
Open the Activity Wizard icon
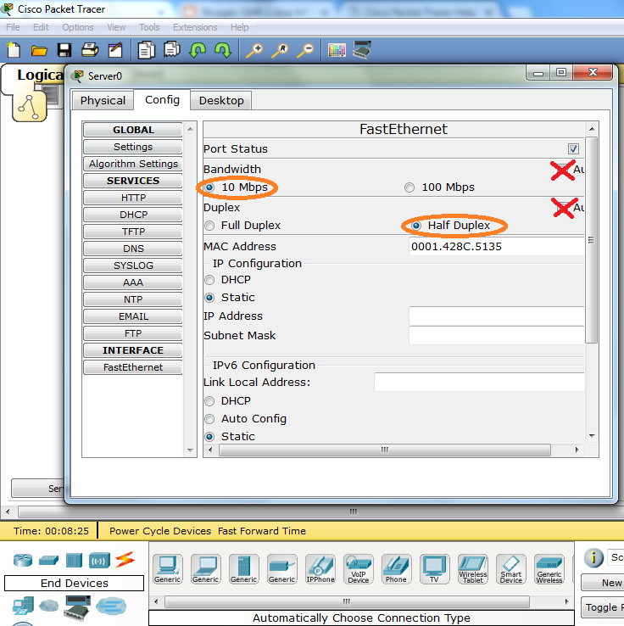(x=115, y=50)
